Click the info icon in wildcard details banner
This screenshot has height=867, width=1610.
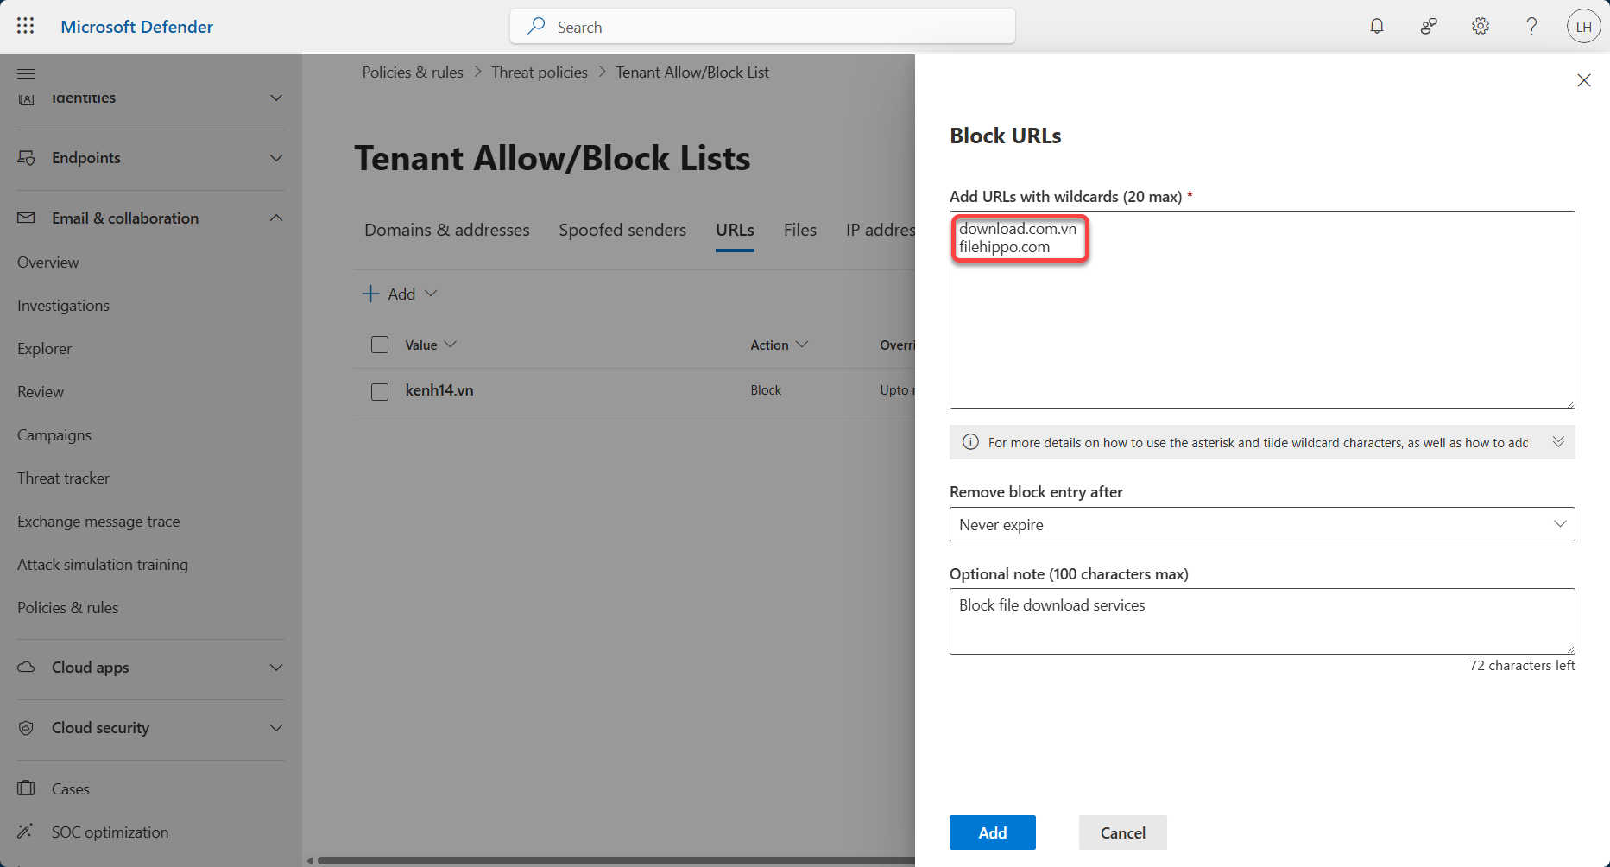click(x=970, y=442)
